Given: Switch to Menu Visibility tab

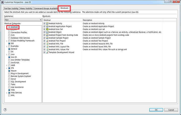Looking at the screenshot, I should [26, 9].
